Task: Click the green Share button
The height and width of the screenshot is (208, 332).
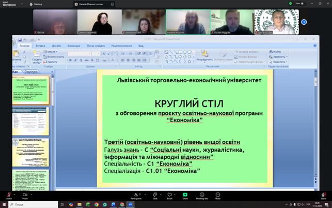Action: coord(185,195)
